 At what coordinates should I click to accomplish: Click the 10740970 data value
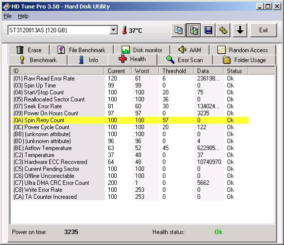(209, 162)
